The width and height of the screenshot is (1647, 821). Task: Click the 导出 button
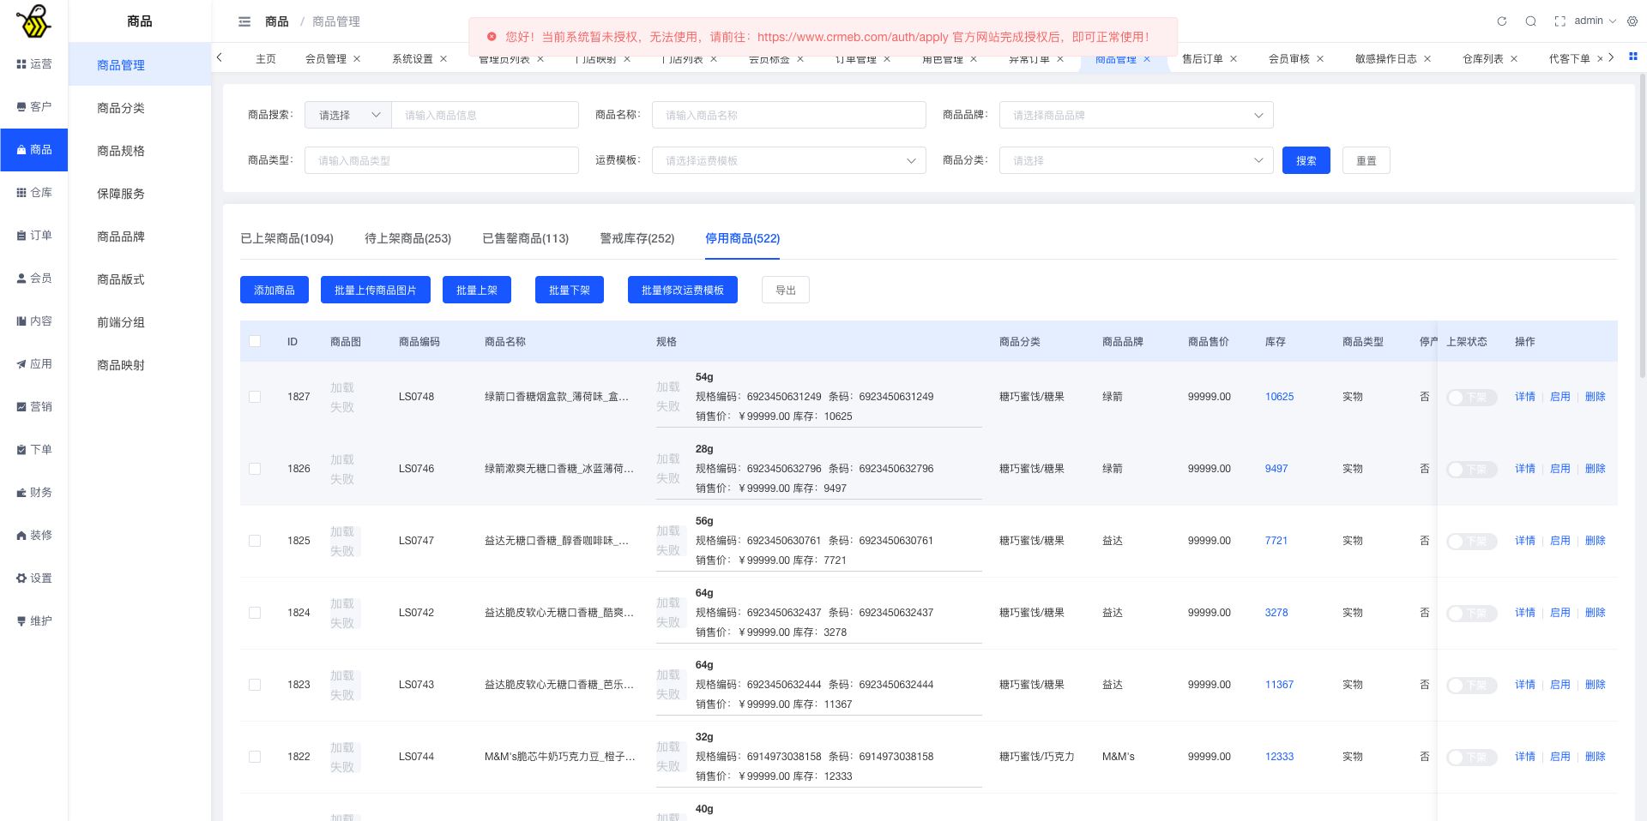pyautogui.click(x=786, y=290)
